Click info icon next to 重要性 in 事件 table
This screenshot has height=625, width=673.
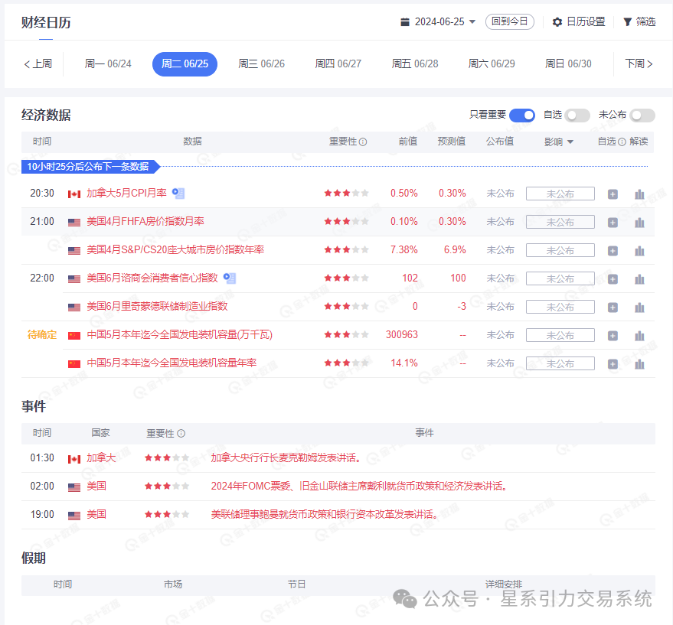pos(181,434)
